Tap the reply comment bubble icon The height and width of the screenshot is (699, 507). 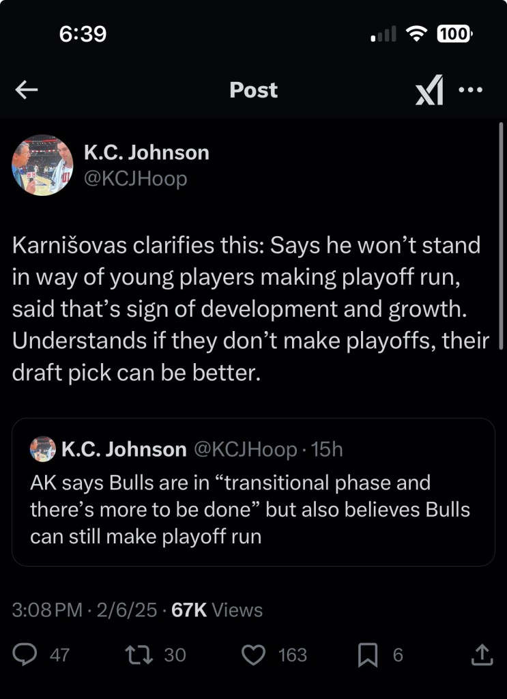point(25,655)
